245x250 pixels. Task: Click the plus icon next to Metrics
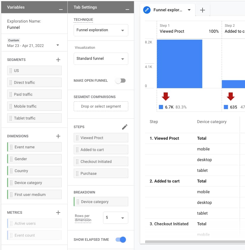58,213
